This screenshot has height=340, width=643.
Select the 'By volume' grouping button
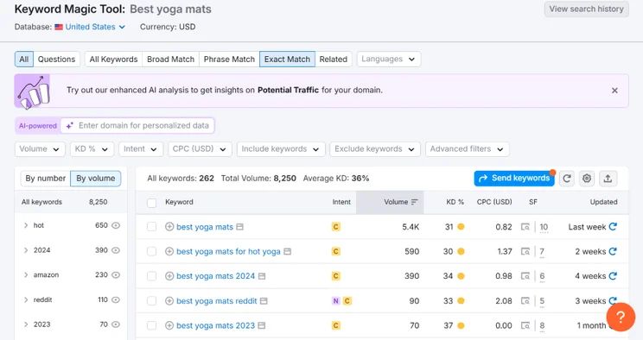click(x=96, y=179)
